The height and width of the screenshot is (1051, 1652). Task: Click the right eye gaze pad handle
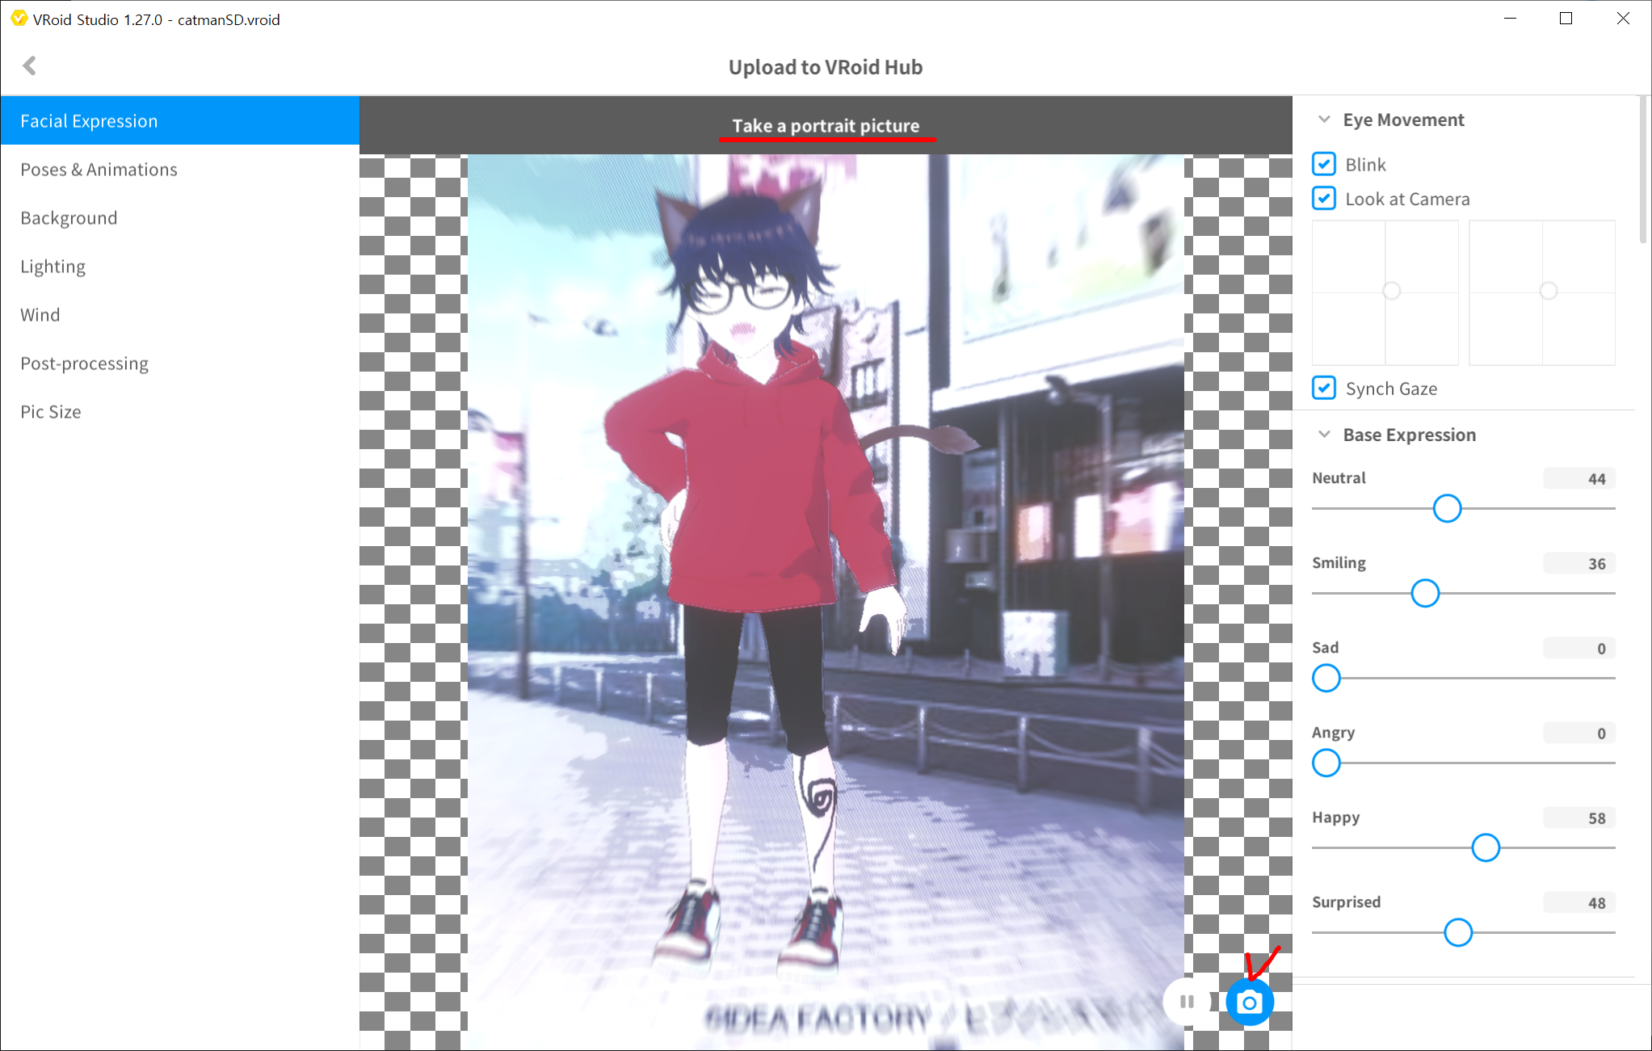(x=1548, y=291)
